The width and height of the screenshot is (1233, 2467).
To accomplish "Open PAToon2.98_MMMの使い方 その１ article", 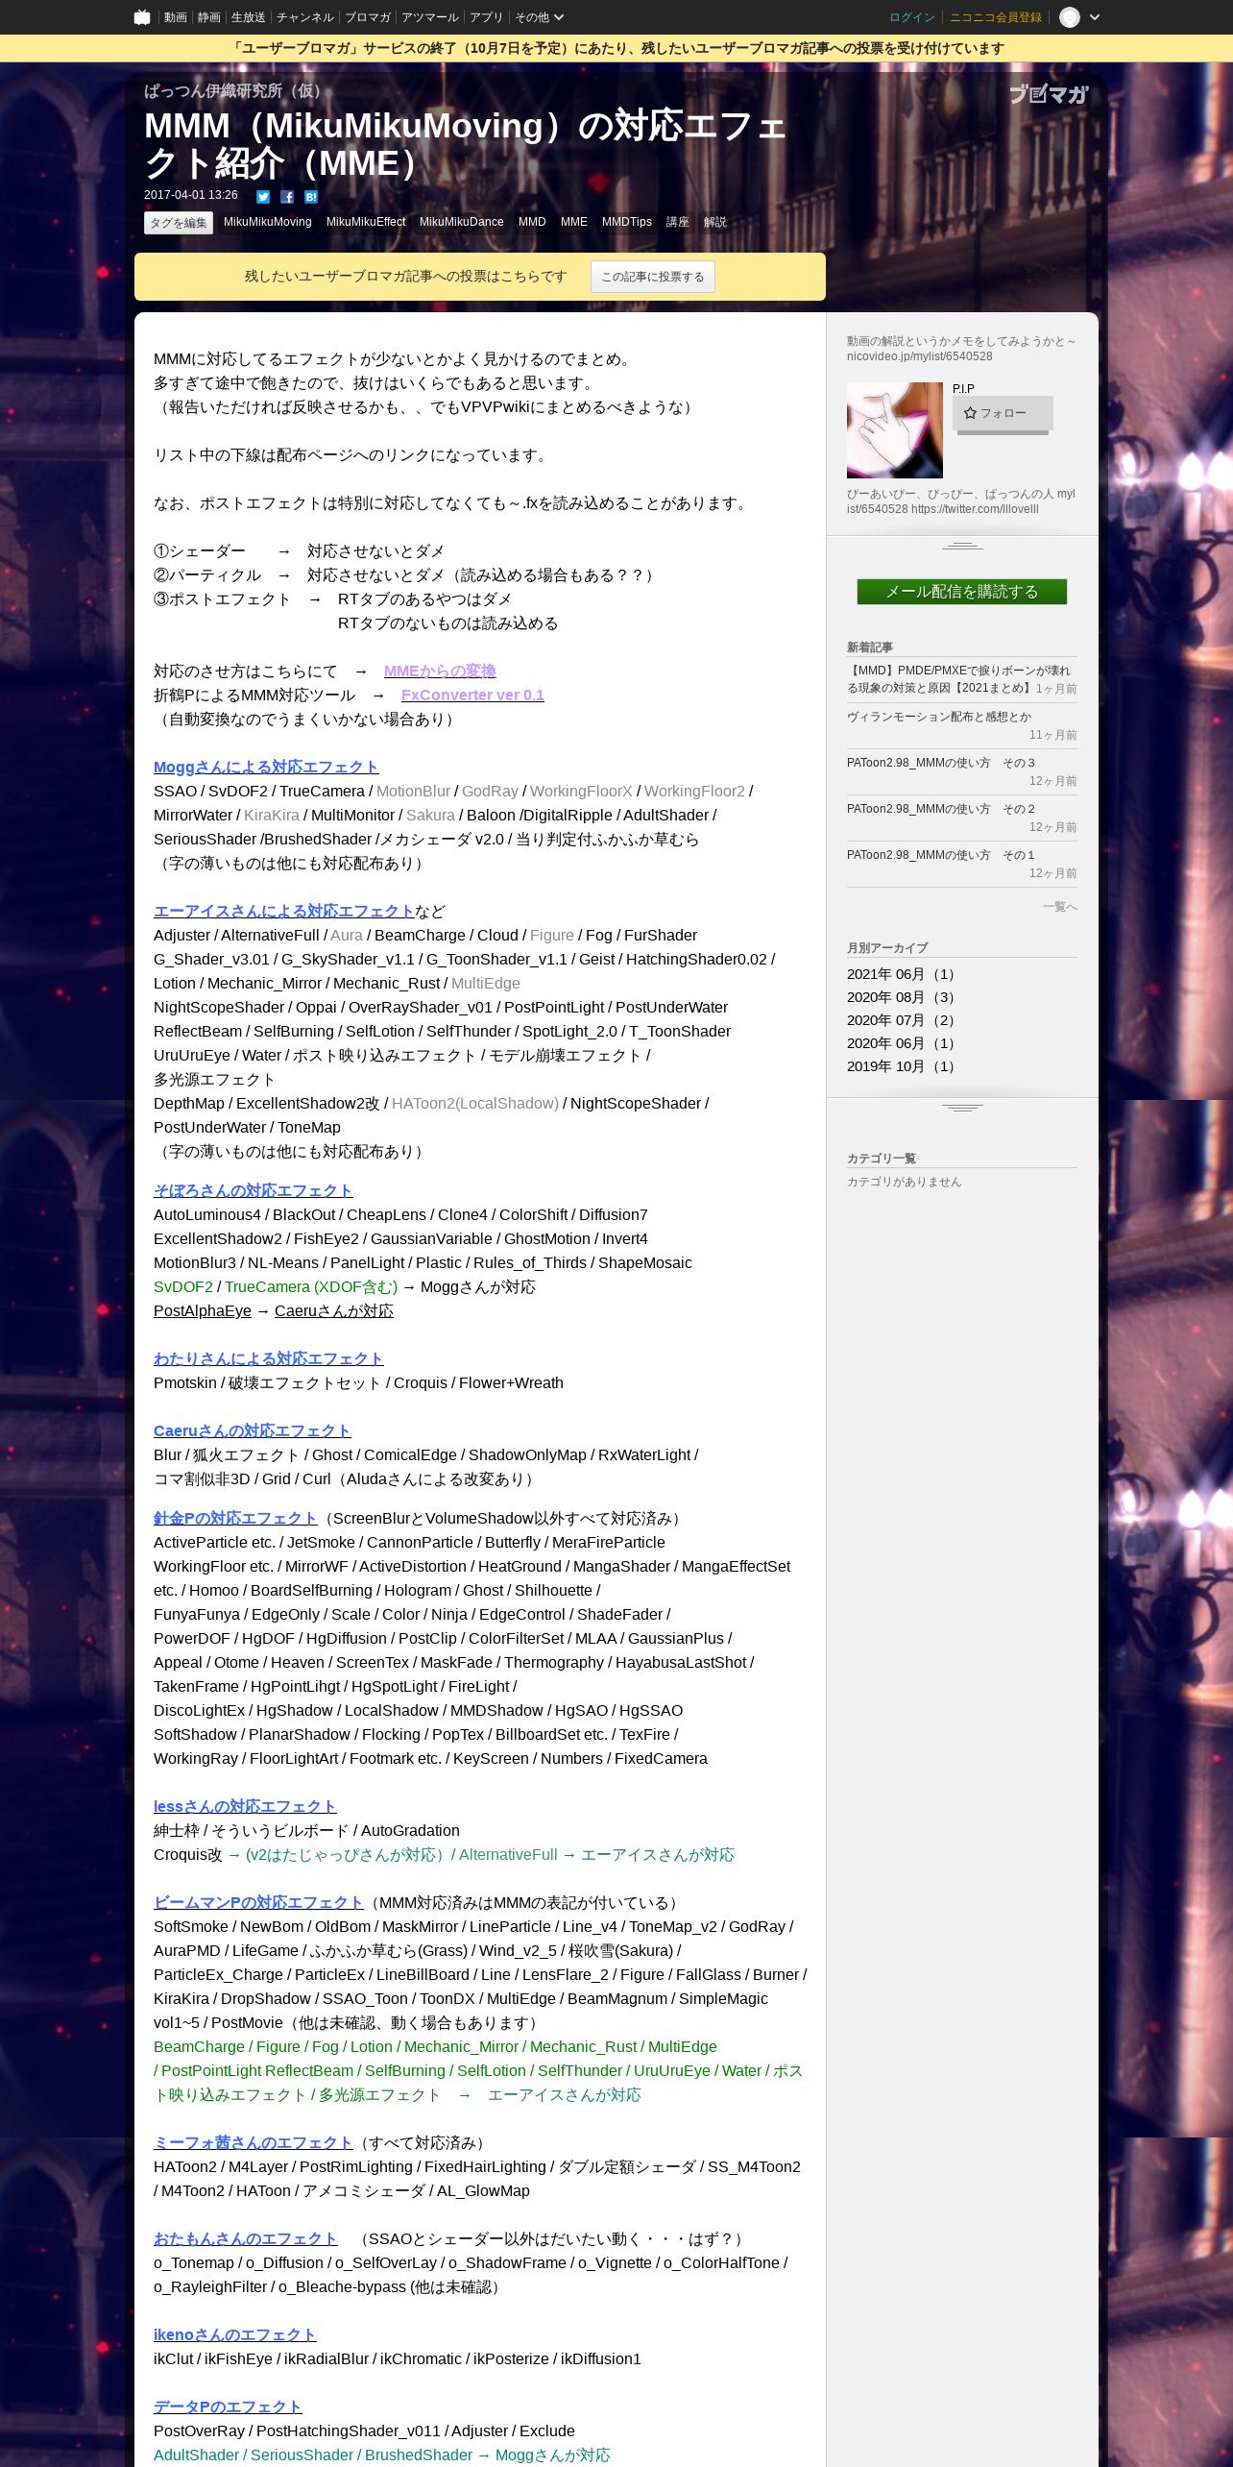I will click(x=941, y=855).
